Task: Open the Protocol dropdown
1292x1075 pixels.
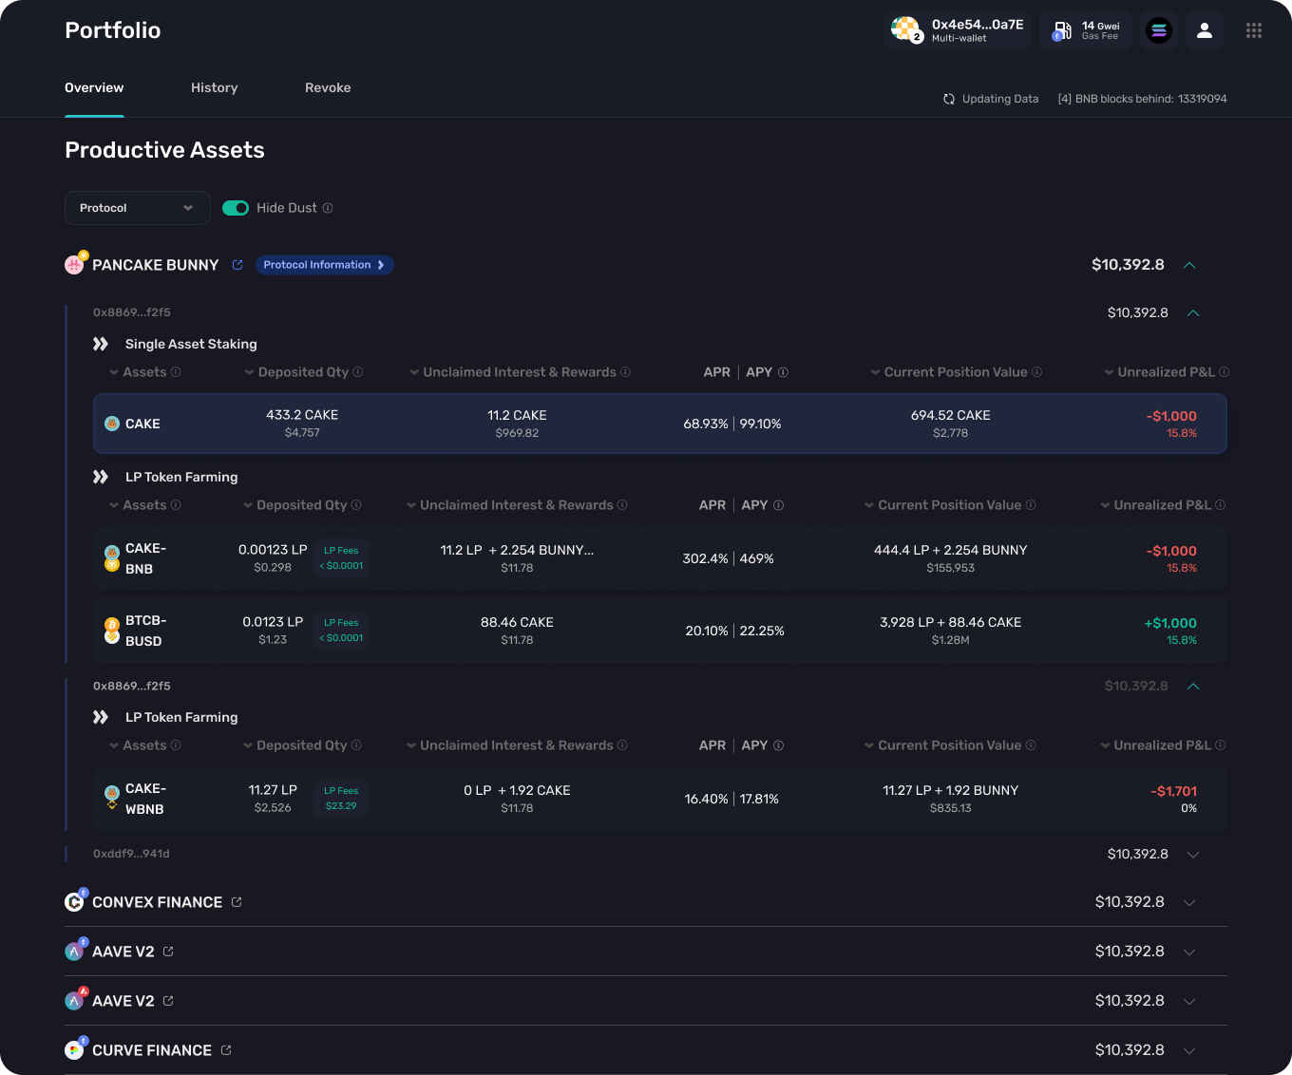Action: 138,208
